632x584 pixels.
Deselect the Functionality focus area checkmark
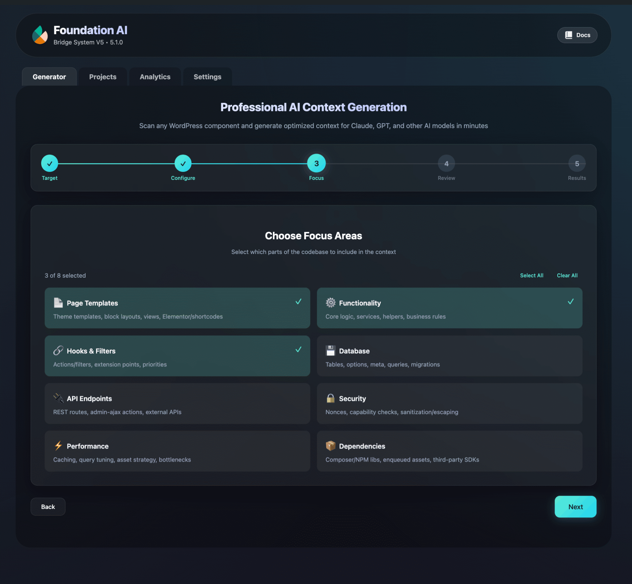click(x=570, y=302)
